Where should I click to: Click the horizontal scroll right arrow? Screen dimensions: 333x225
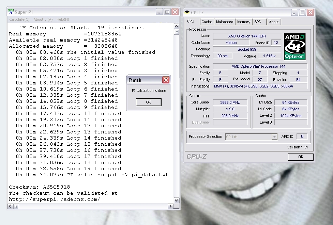(x=170, y=206)
